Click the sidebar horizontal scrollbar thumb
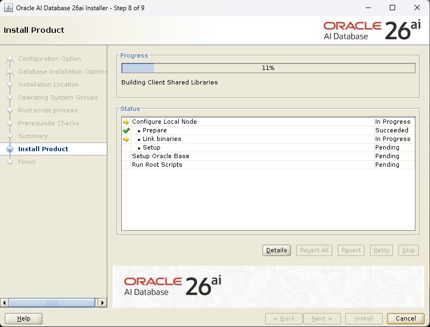This screenshot has width=430, height=327. 52,303
